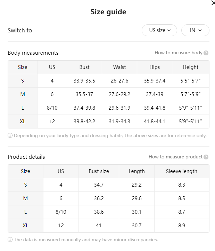Click the Bust size column header
Viewport: 215px width, 251px height.
(99, 171)
